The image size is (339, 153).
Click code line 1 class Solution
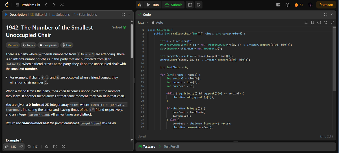(x=160, y=30)
